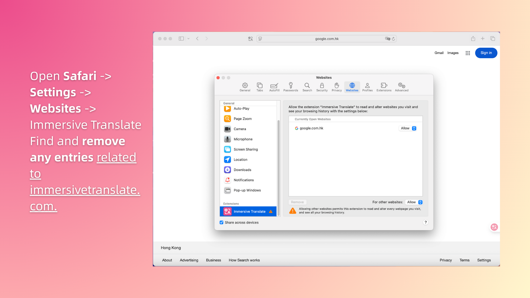Open the Gmail link
This screenshot has width=530, height=298.
[439, 53]
